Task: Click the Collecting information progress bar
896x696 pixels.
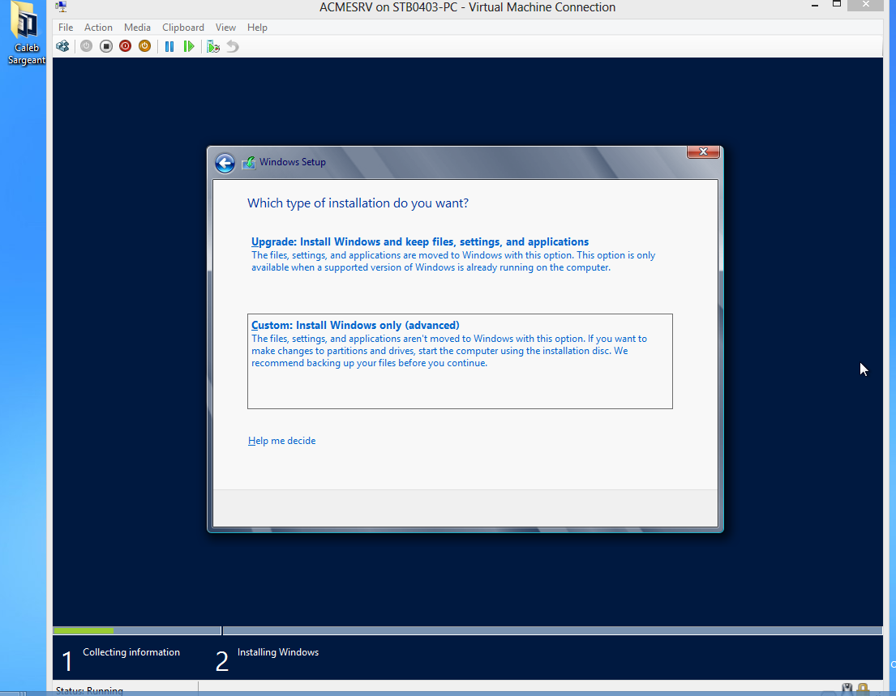Action: [137, 631]
